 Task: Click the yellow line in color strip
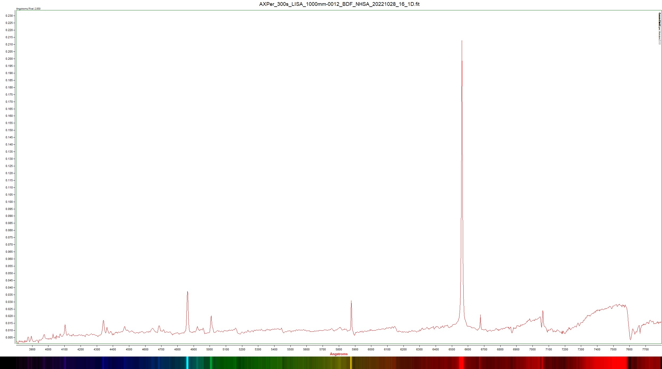point(351,363)
